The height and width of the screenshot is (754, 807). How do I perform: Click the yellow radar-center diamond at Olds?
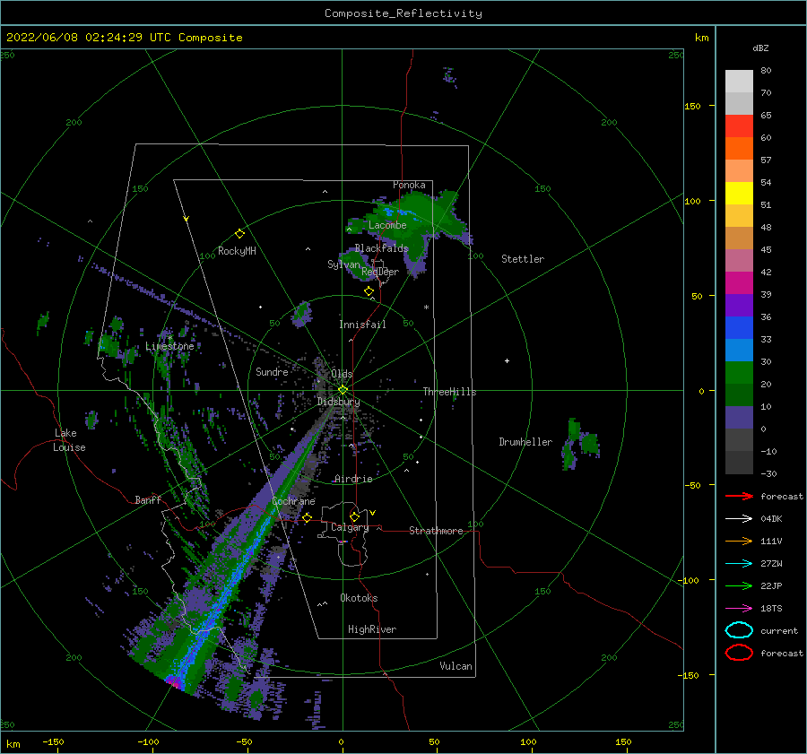point(343,390)
